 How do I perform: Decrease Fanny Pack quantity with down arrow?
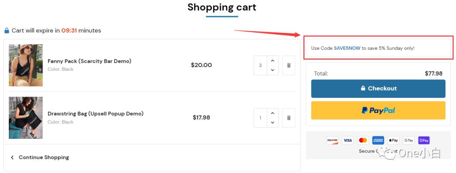point(272,70)
